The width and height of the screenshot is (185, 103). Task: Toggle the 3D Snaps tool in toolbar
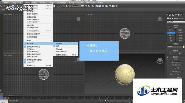tap(57, 6)
